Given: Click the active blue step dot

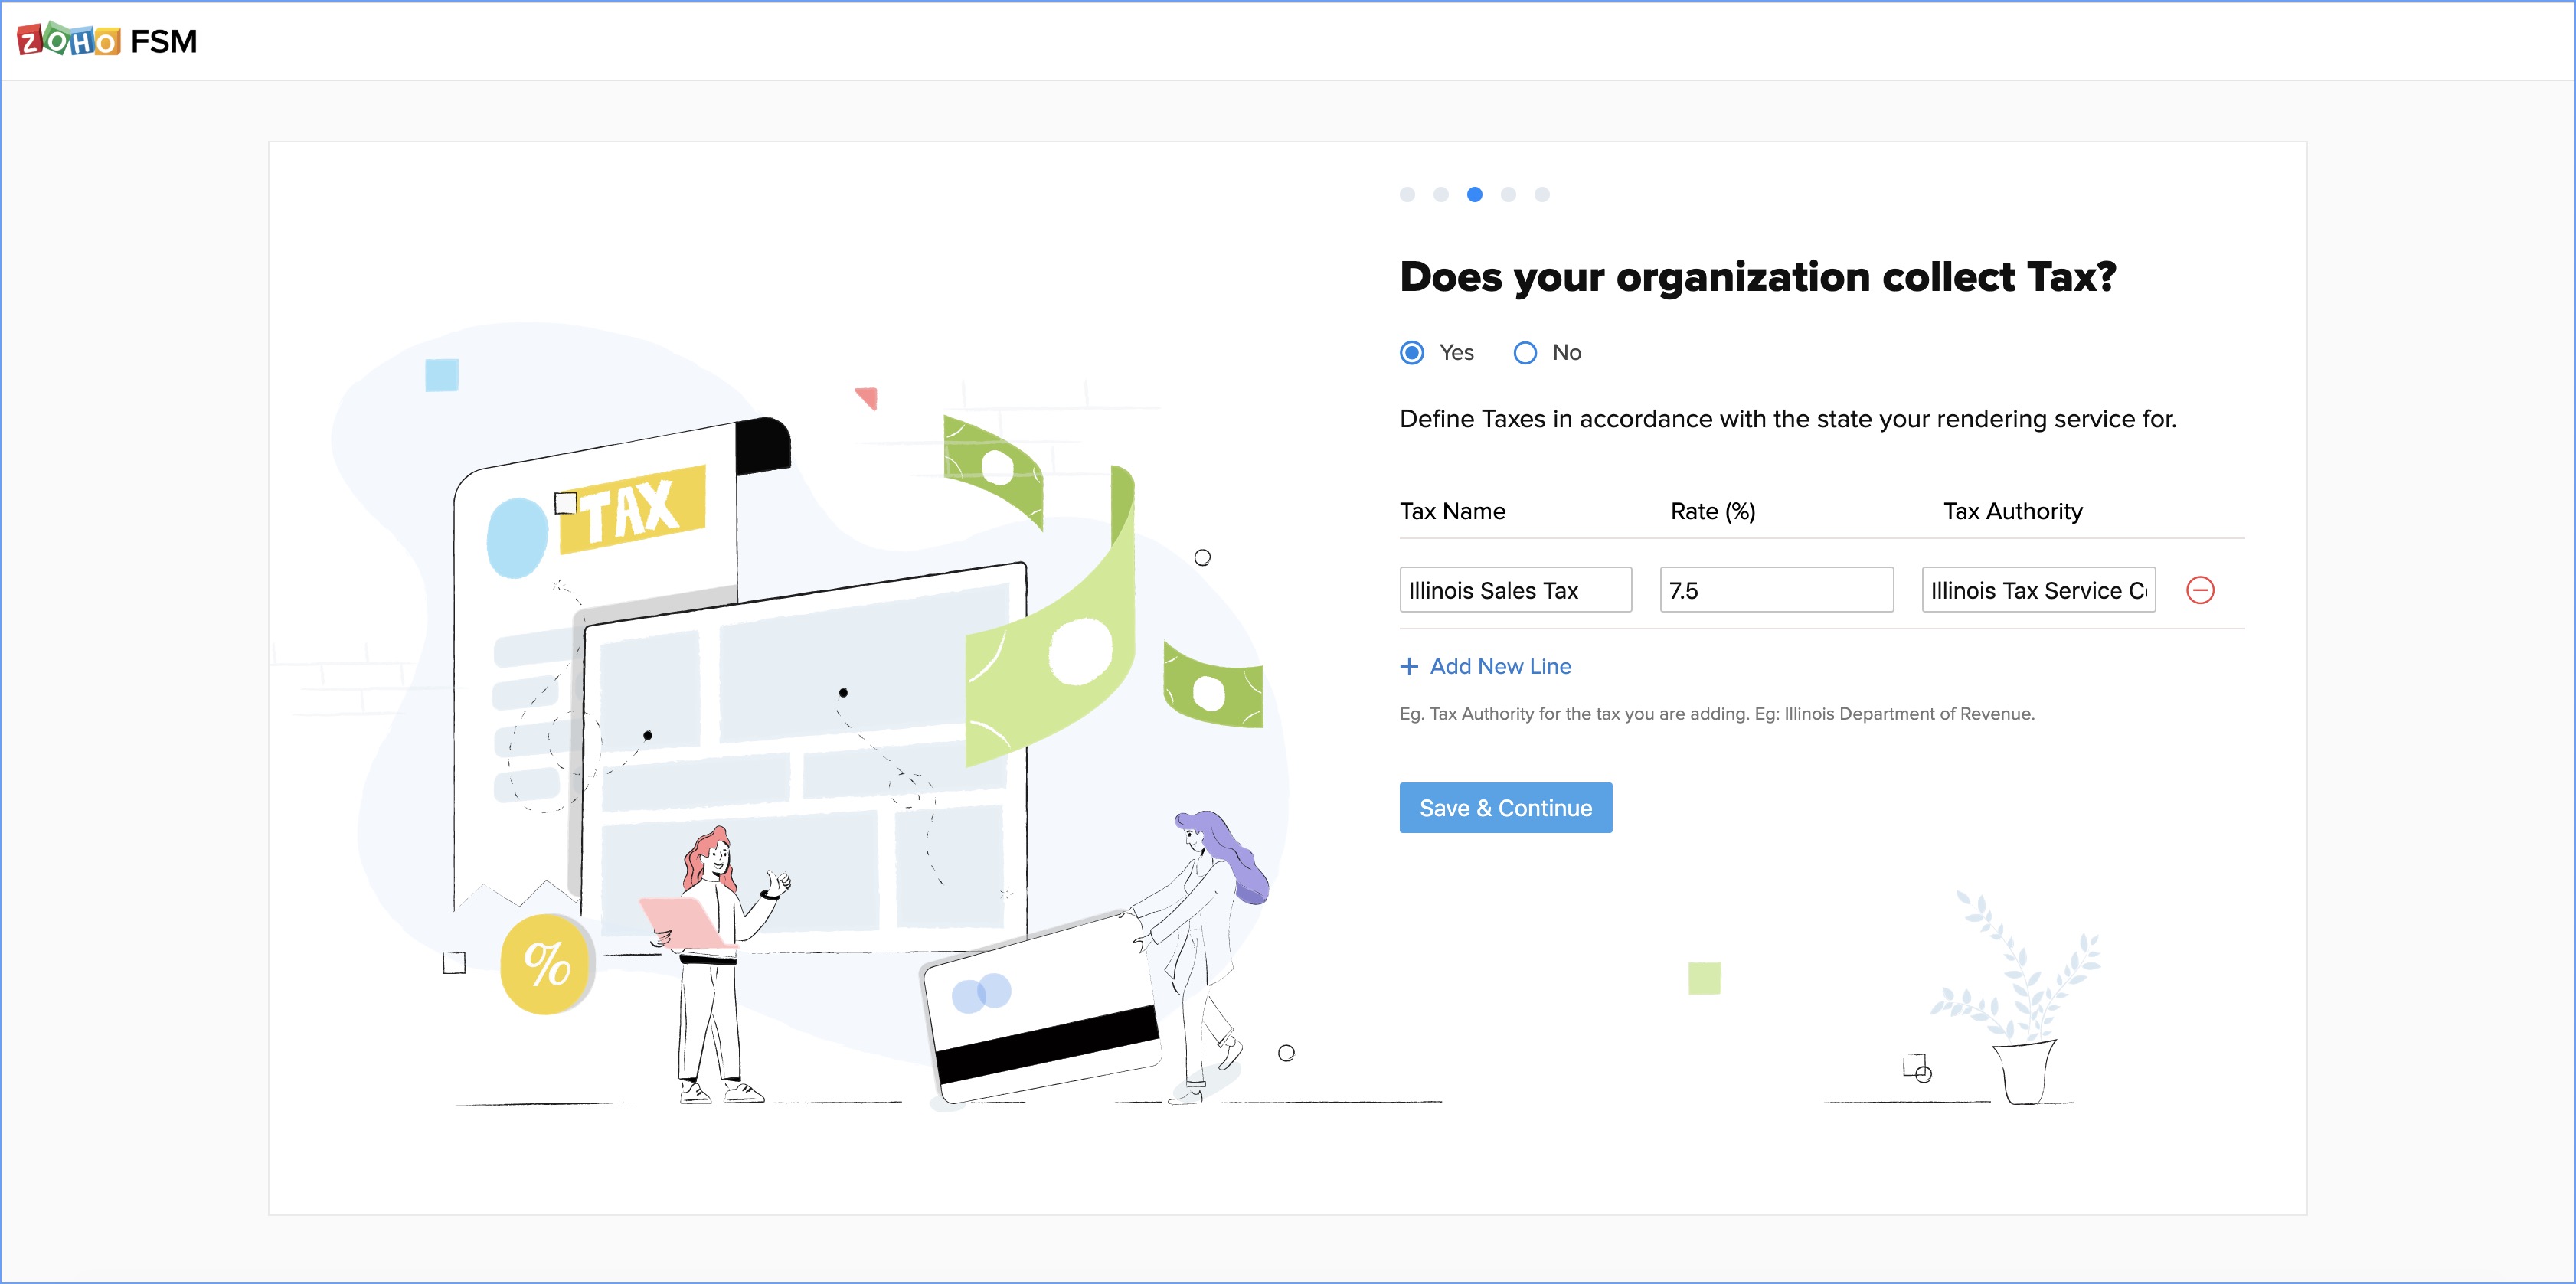Looking at the screenshot, I should tap(1474, 194).
